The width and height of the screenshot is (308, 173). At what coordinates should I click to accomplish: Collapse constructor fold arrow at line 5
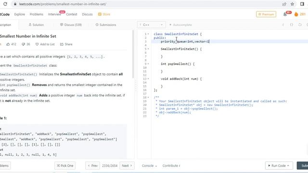point(148,49)
